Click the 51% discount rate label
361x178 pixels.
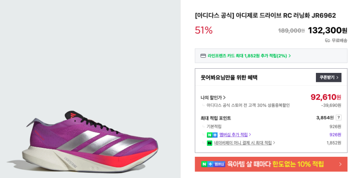click(x=204, y=31)
